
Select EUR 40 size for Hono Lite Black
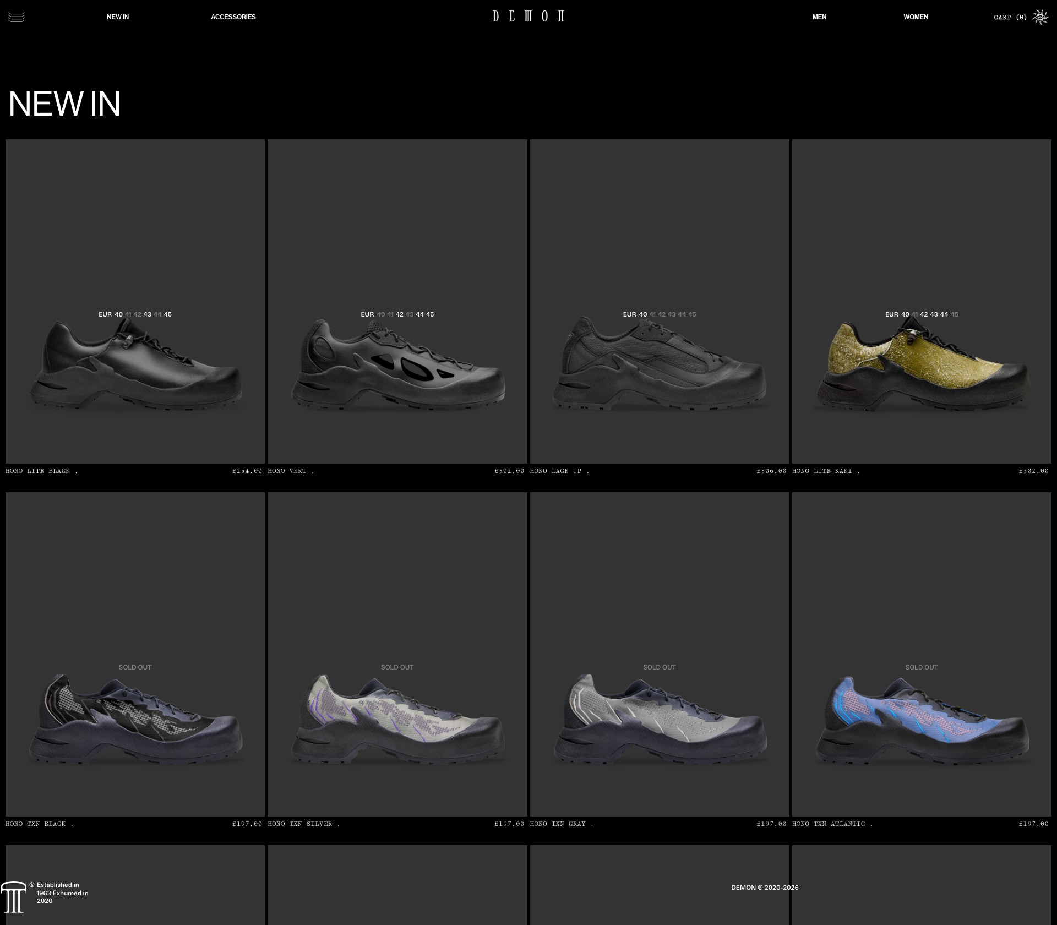pyautogui.click(x=118, y=314)
